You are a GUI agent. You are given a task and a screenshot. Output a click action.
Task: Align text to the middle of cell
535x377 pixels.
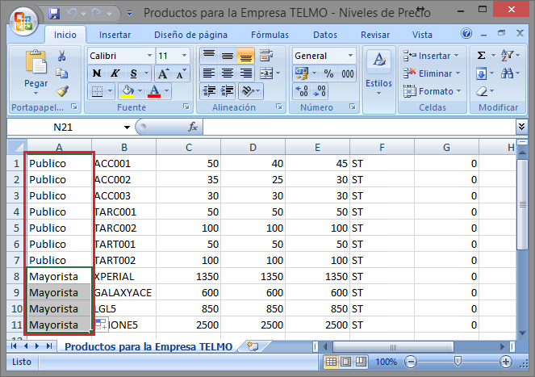228,56
